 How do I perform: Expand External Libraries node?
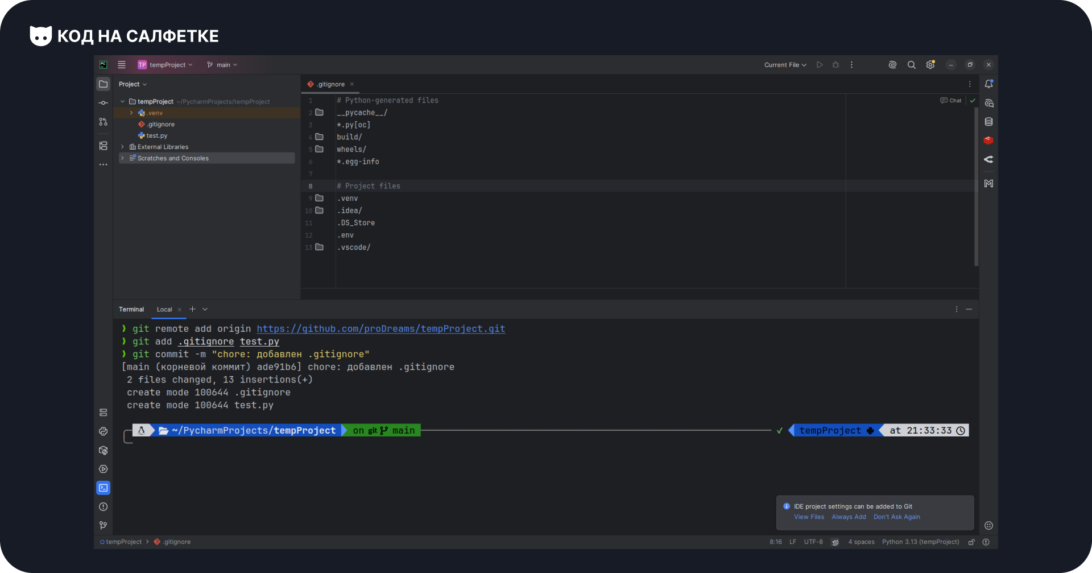(x=122, y=147)
